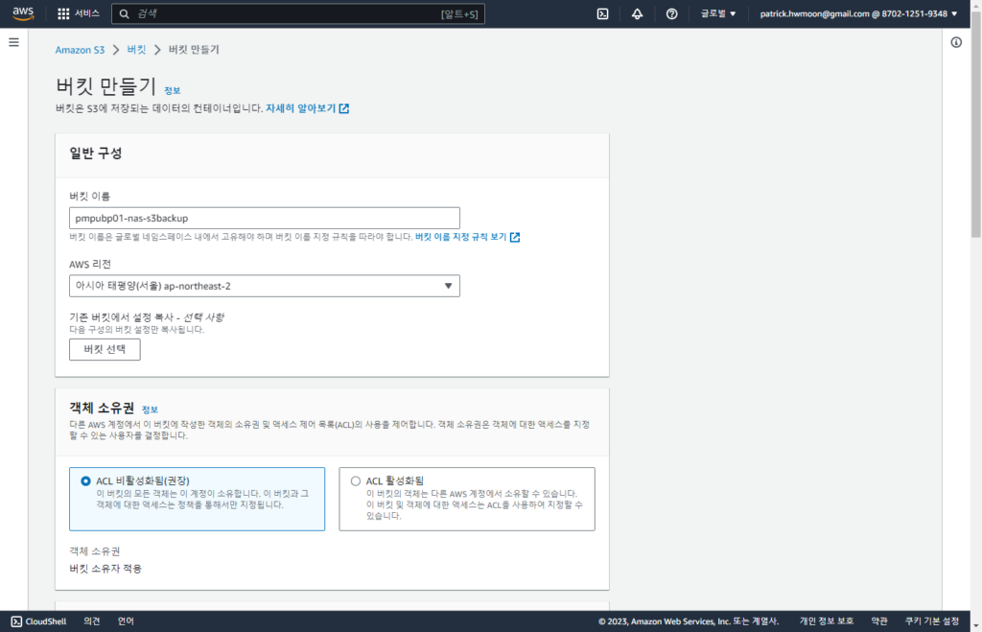Viewport: 982px width, 632px height.
Task: Open 개인 정보 보호 footer link
Action: pos(826,621)
